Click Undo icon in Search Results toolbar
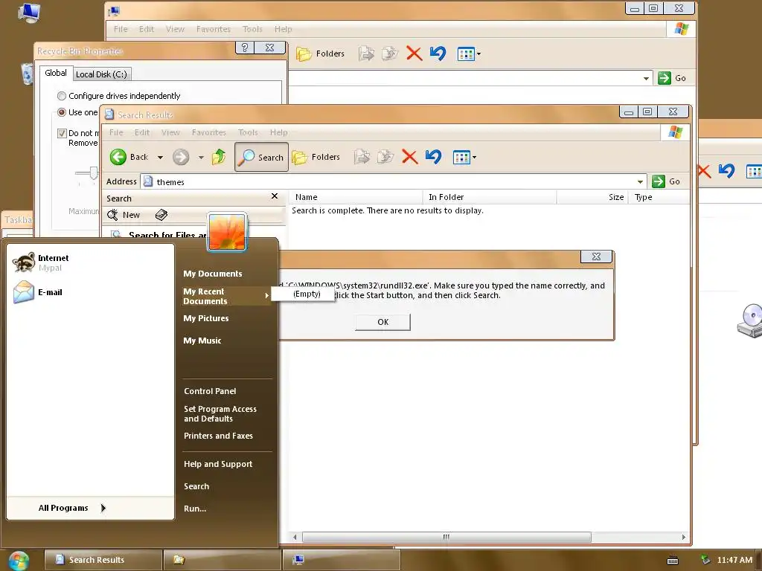 [433, 157]
